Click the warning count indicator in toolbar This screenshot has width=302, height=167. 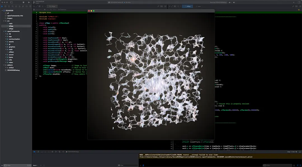pos(230,2)
